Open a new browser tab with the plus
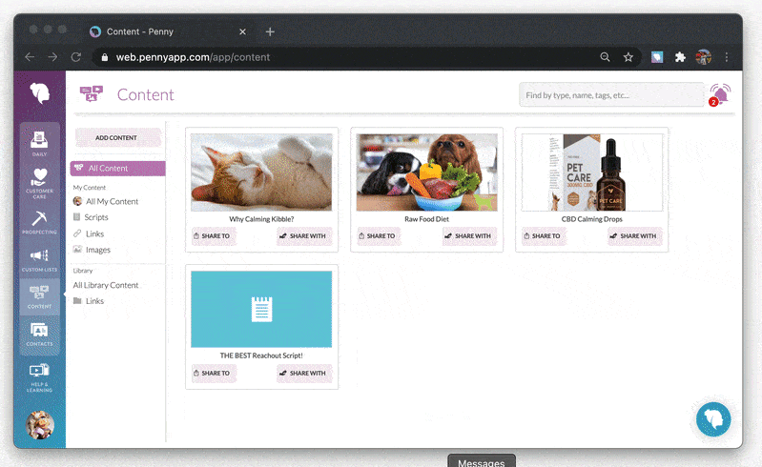 click(x=270, y=32)
